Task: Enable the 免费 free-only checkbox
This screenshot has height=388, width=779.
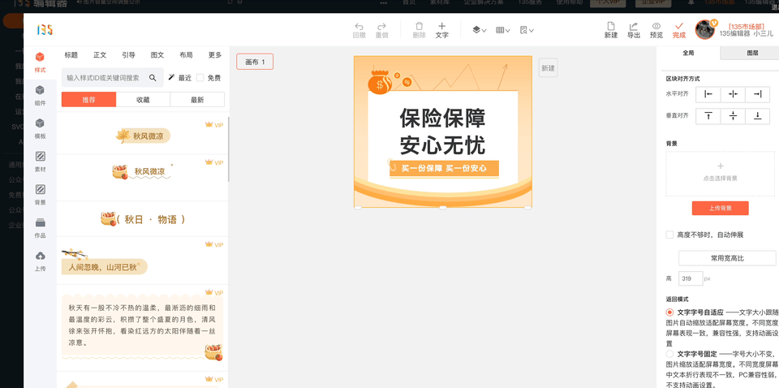Action: click(x=200, y=78)
